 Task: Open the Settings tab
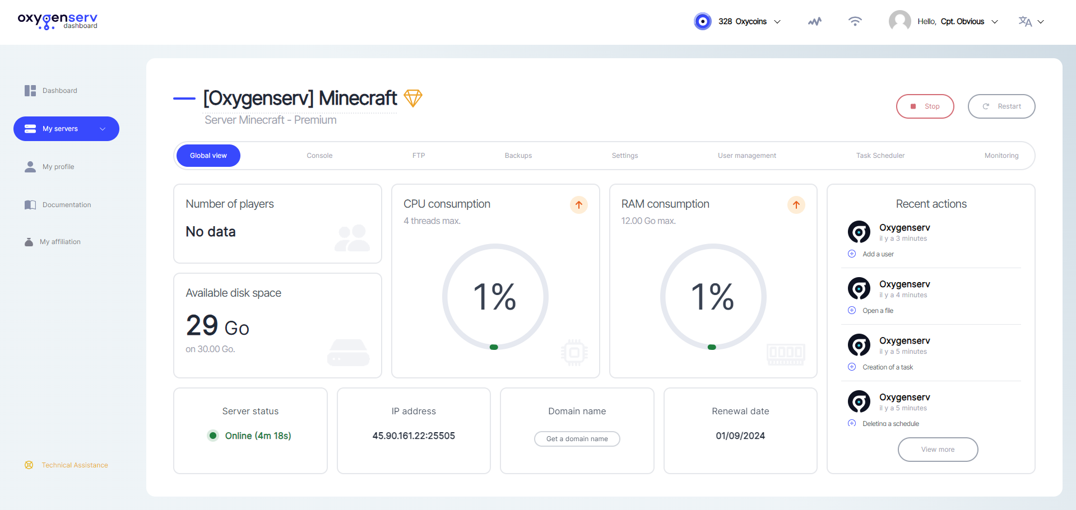[625, 156]
